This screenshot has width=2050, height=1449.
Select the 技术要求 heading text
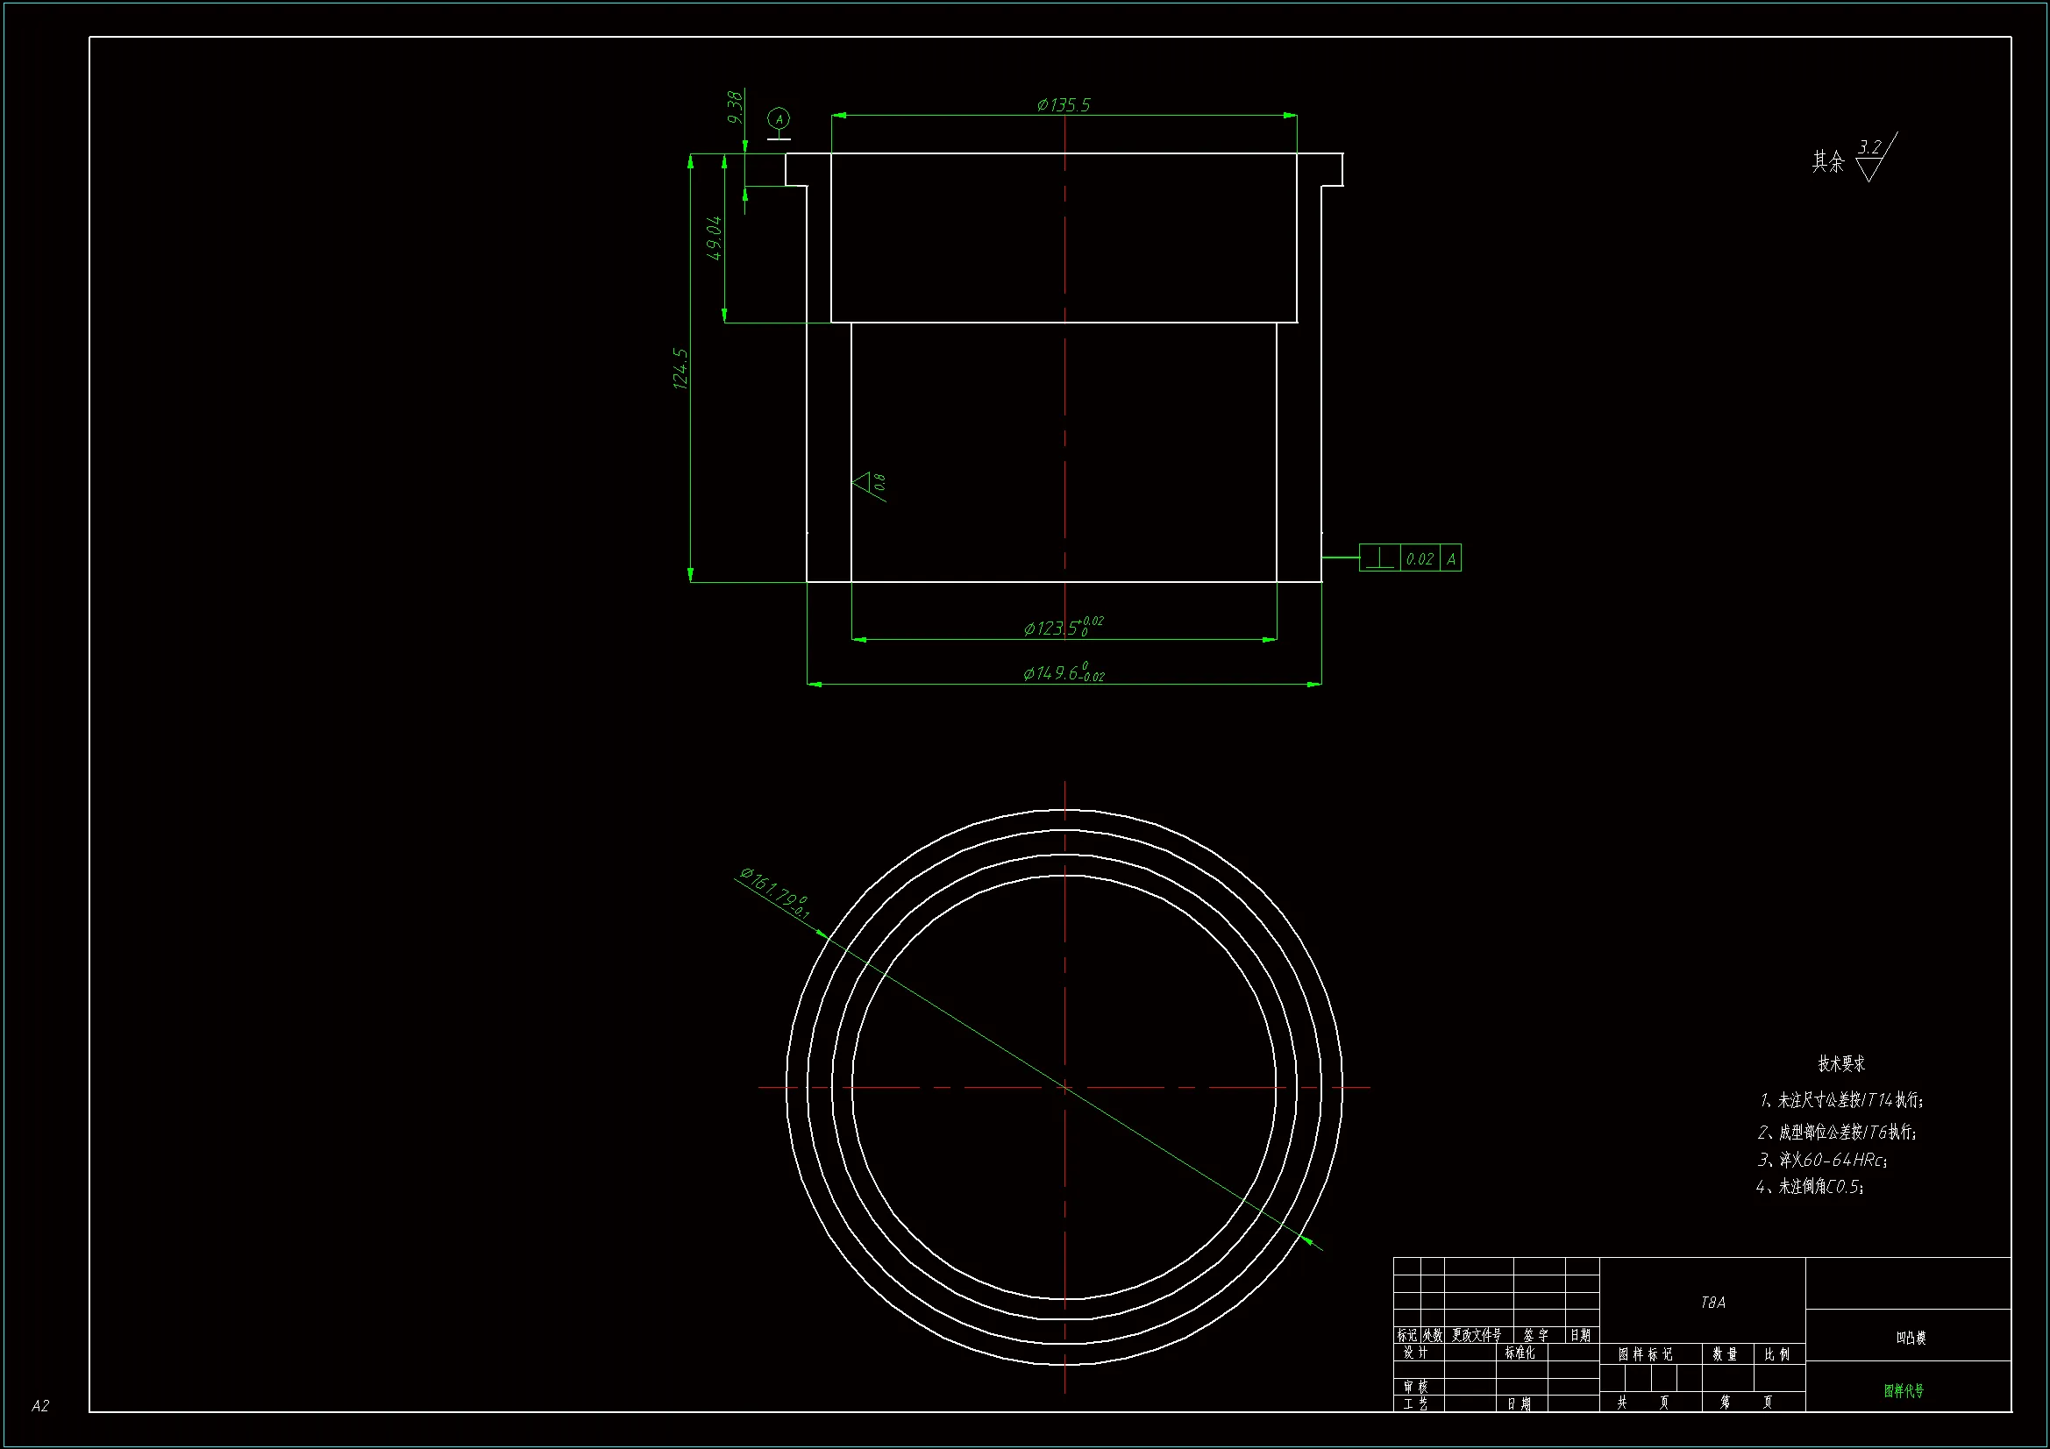(x=1841, y=1063)
